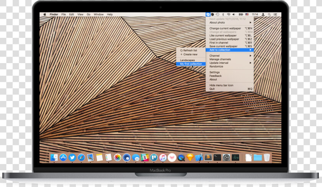Select Like current wallpaper

coord(230,36)
